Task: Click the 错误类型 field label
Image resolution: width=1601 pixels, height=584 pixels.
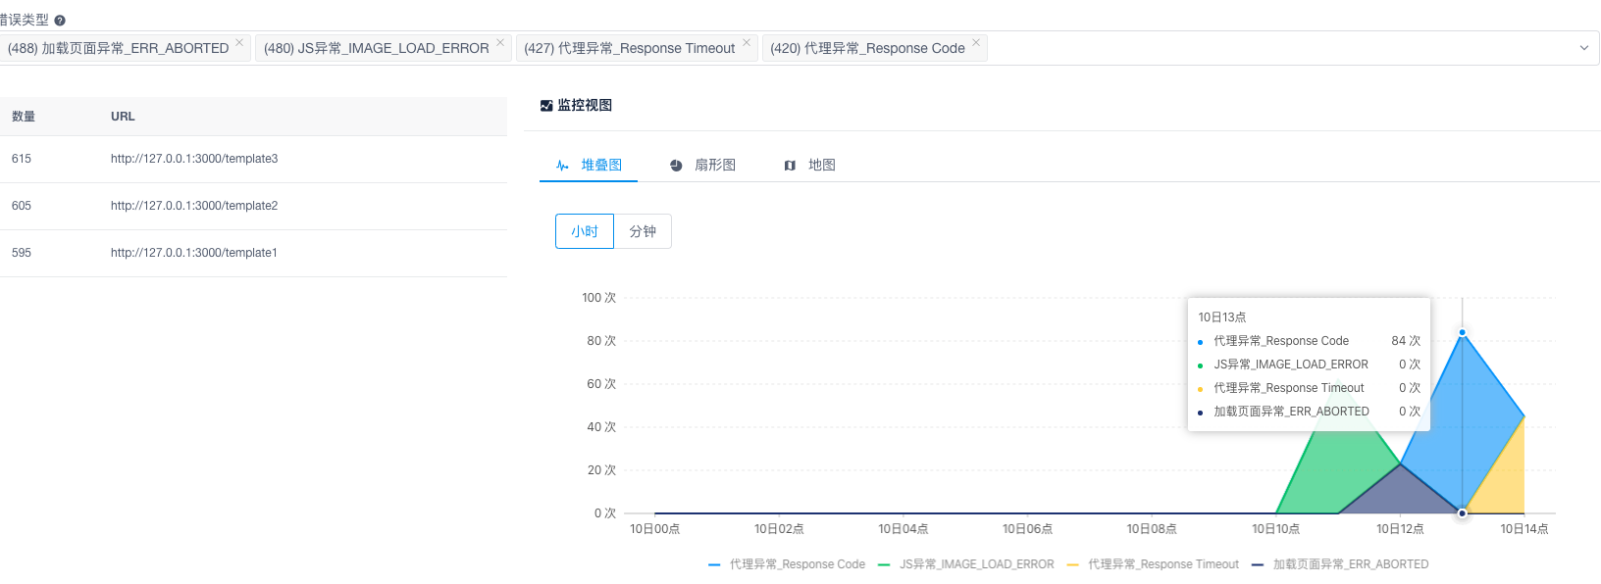Action: (x=24, y=20)
